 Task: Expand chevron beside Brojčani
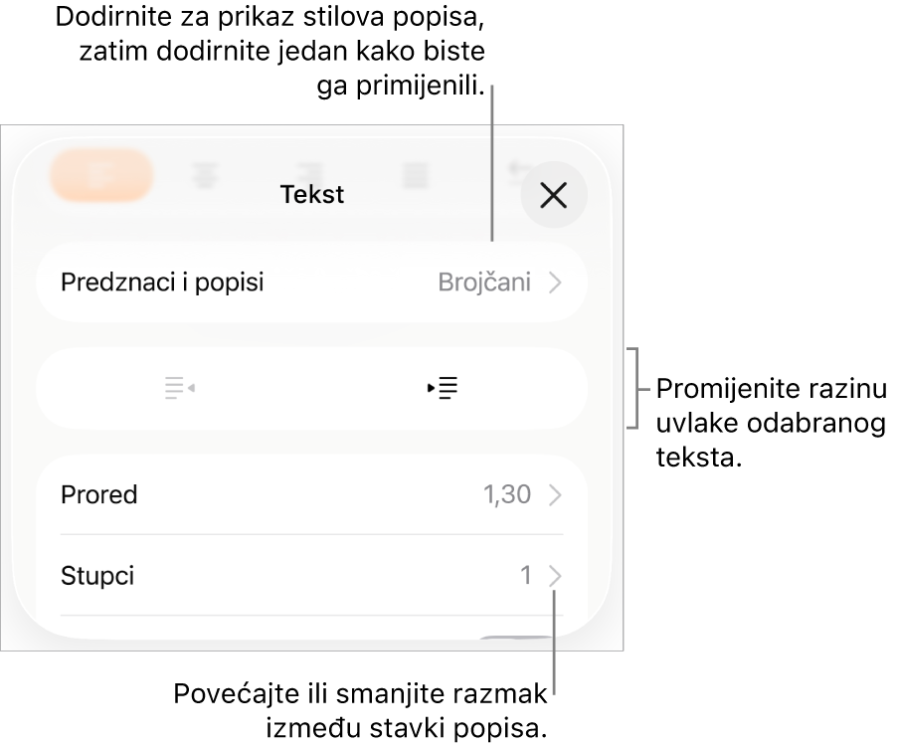[555, 282]
